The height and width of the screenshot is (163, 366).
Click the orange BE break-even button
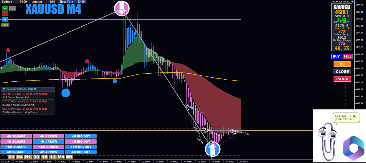(342, 64)
